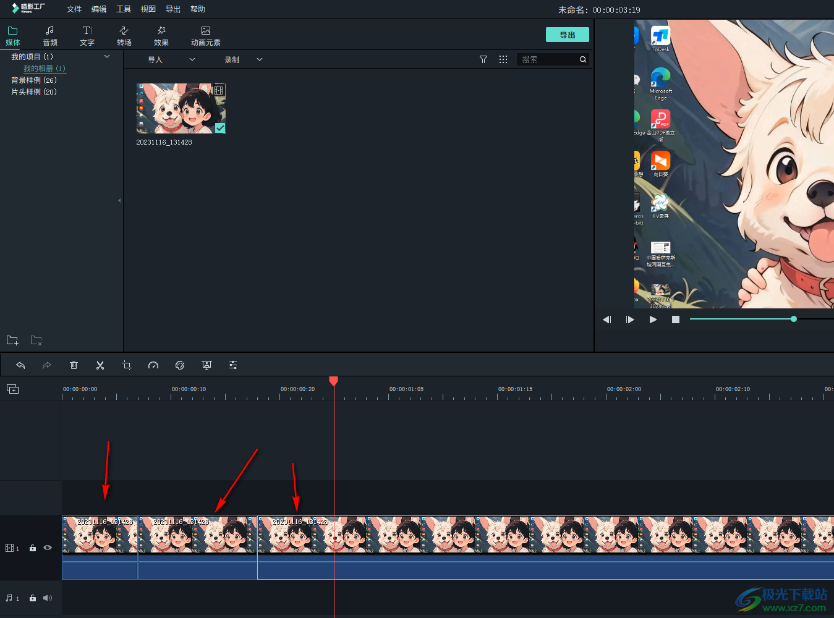Collapse the 我的项目 (1) tree chevron
The width and height of the screenshot is (834, 618).
coord(107,56)
